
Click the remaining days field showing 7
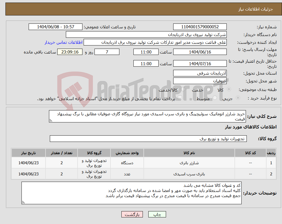(107, 52)
